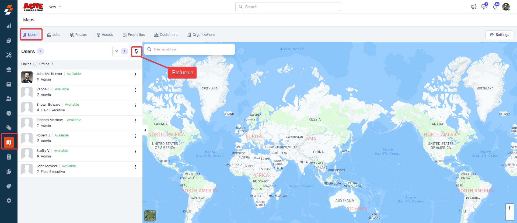Expand the New dropdown
Viewport: 517px width, 223px height.
(55, 7)
